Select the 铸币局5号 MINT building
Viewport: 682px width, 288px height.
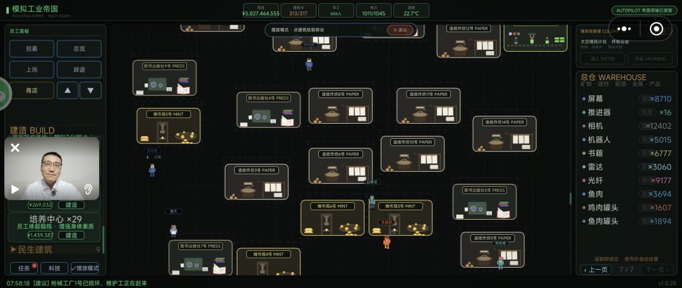[169, 126]
